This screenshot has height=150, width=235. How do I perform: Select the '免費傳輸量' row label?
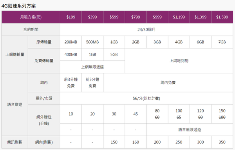[44, 61]
